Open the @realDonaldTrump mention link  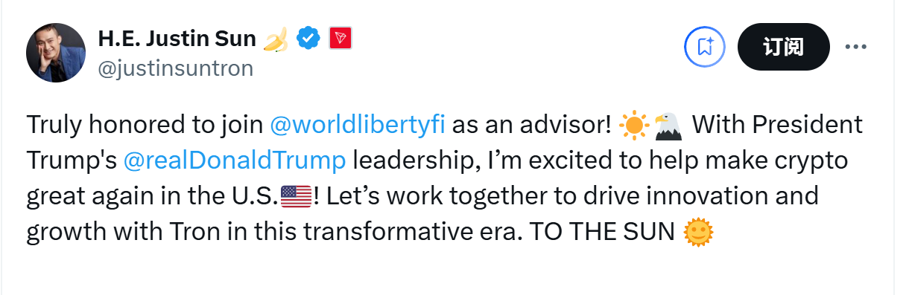[235, 160]
